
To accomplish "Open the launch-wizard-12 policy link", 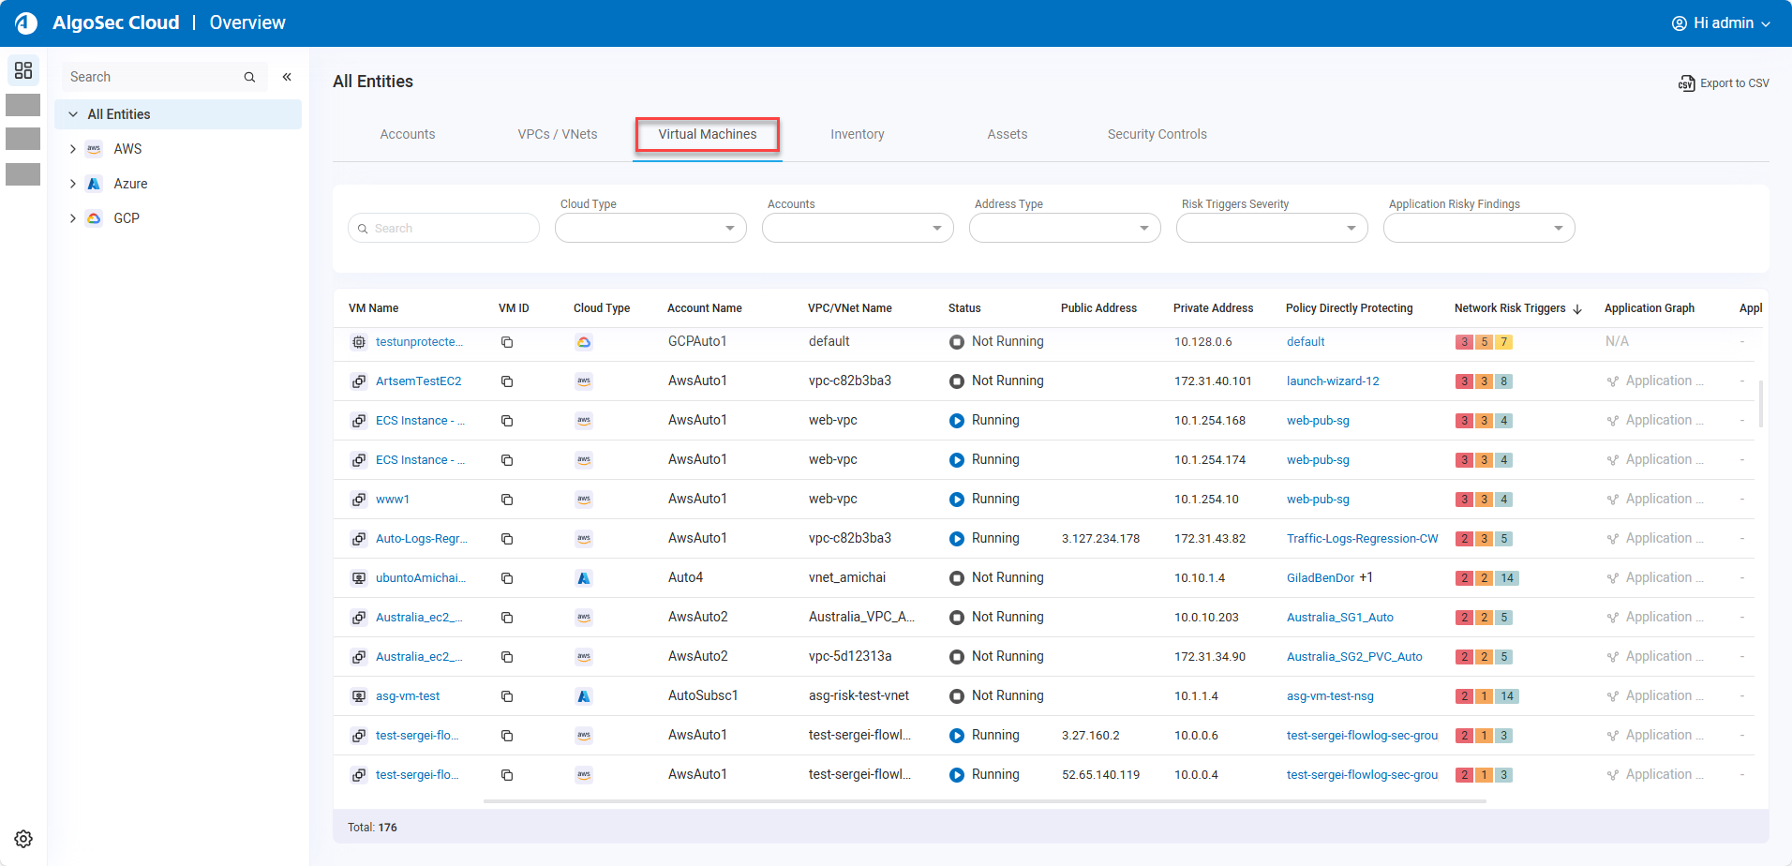I will (1332, 381).
